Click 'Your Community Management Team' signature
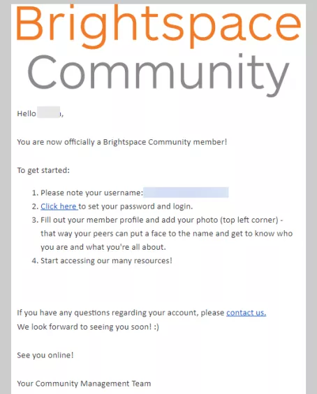Image resolution: width=317 pixels, height=394 pixels. pos(84,384)
